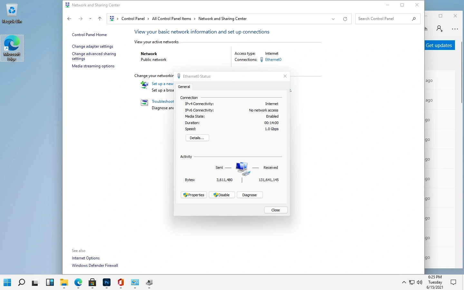464x290 pixels.
Task: Click Get updates in background window
Action: click(439, 45)
